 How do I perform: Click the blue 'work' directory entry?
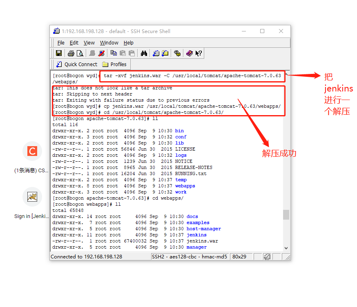pos(181,192)
